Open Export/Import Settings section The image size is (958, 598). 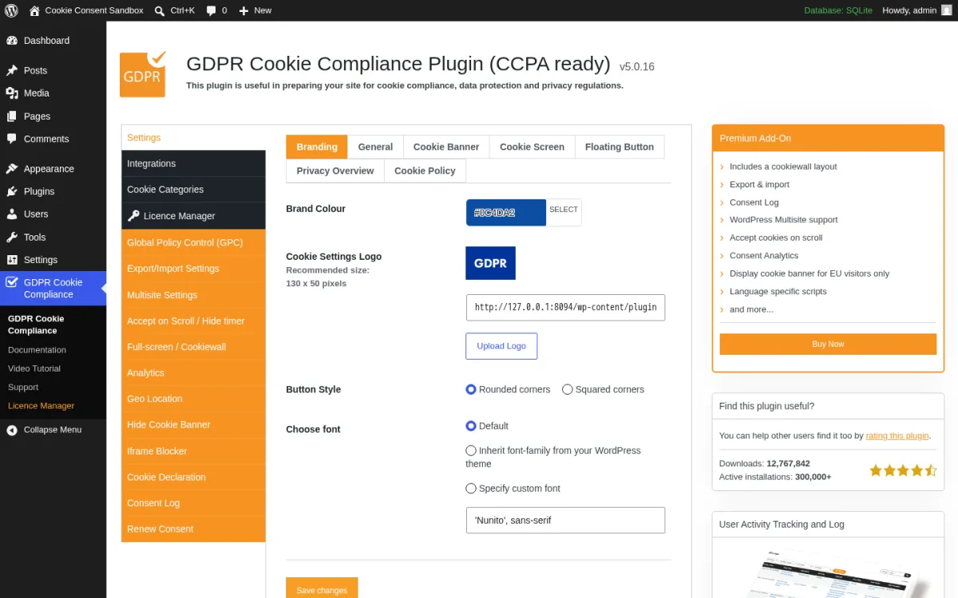[193, 269]
